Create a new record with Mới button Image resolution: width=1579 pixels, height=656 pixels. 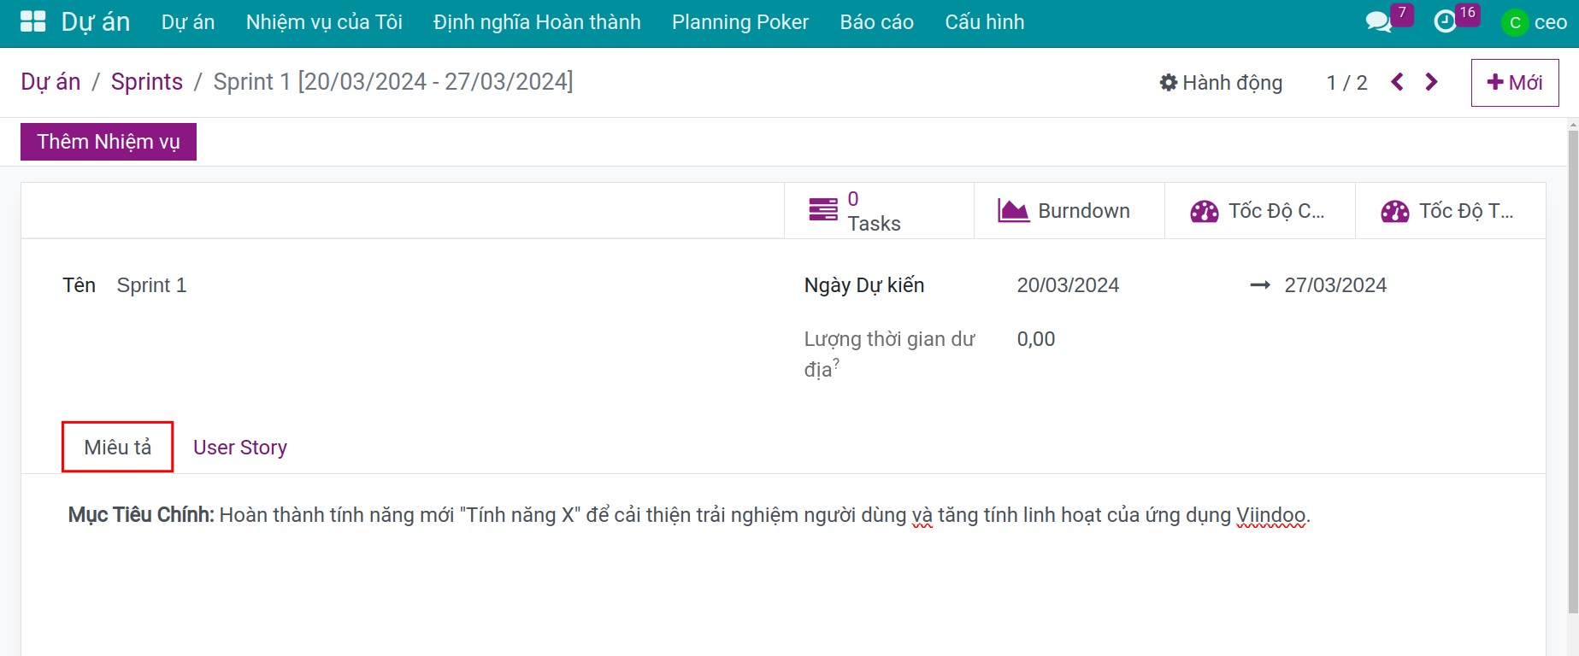[1515, 83]
